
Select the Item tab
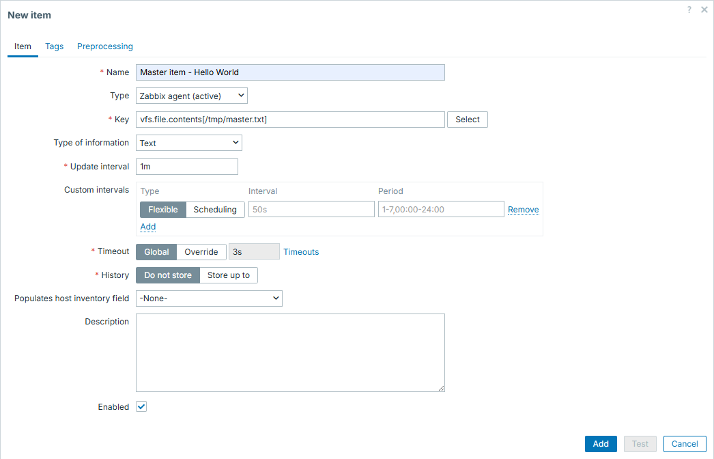click(x=23, y=46)
